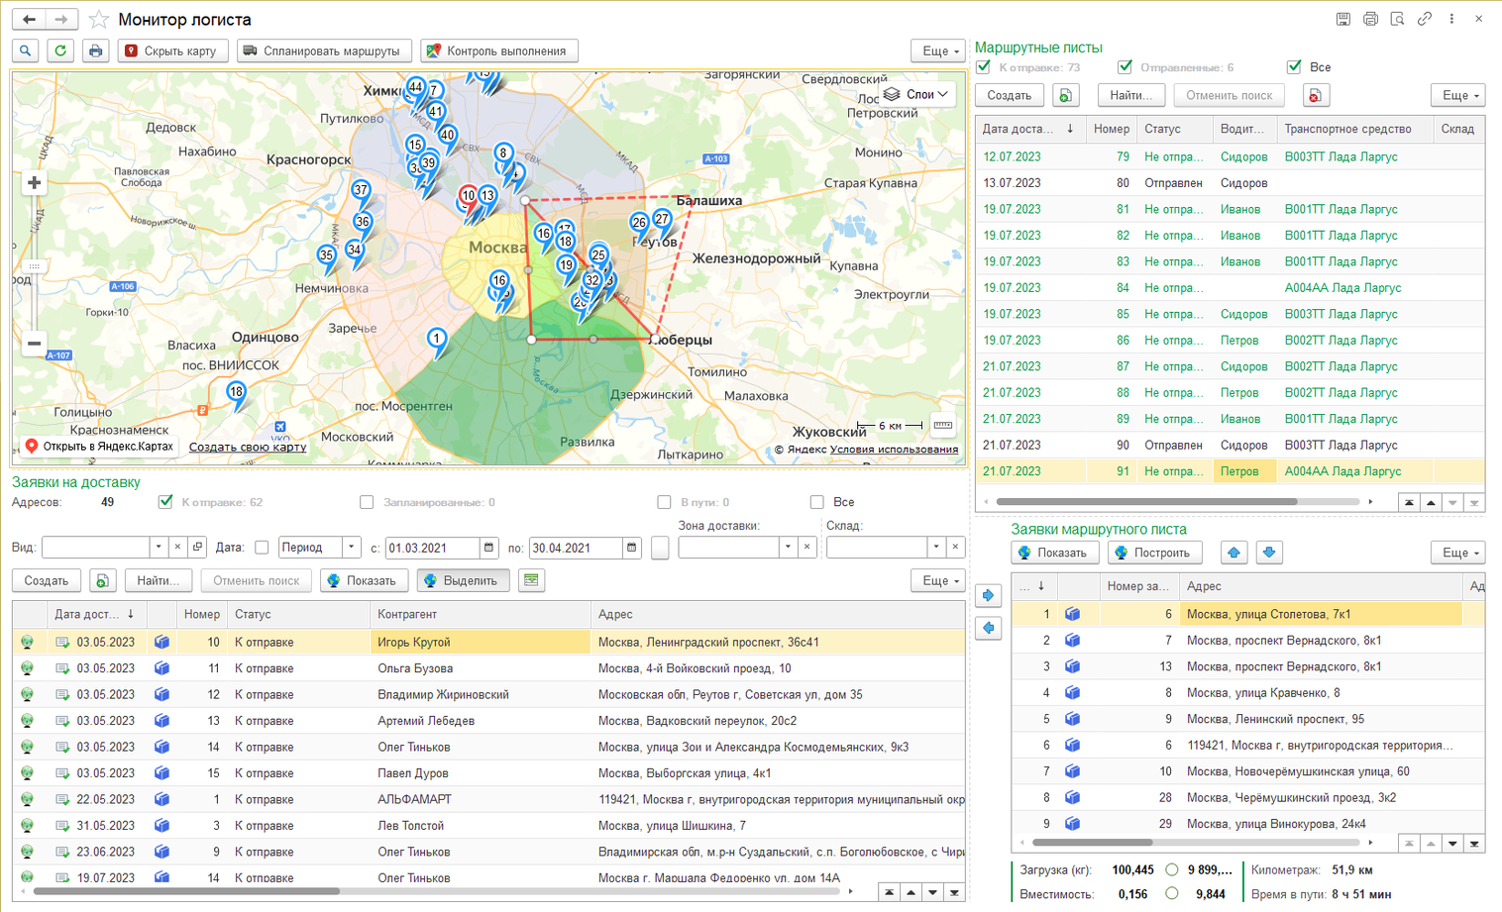Enable the Запланированные filter checkbox

[367, 502]
